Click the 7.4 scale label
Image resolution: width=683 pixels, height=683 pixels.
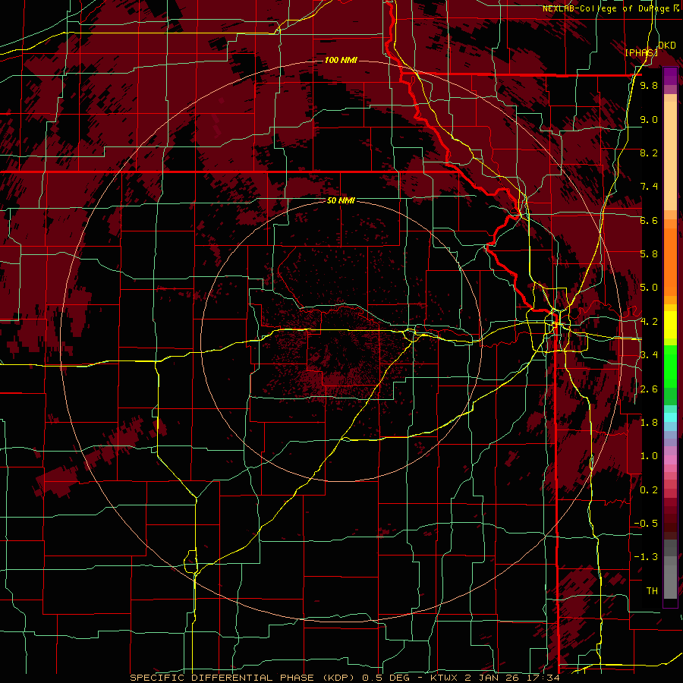[649, 187]
